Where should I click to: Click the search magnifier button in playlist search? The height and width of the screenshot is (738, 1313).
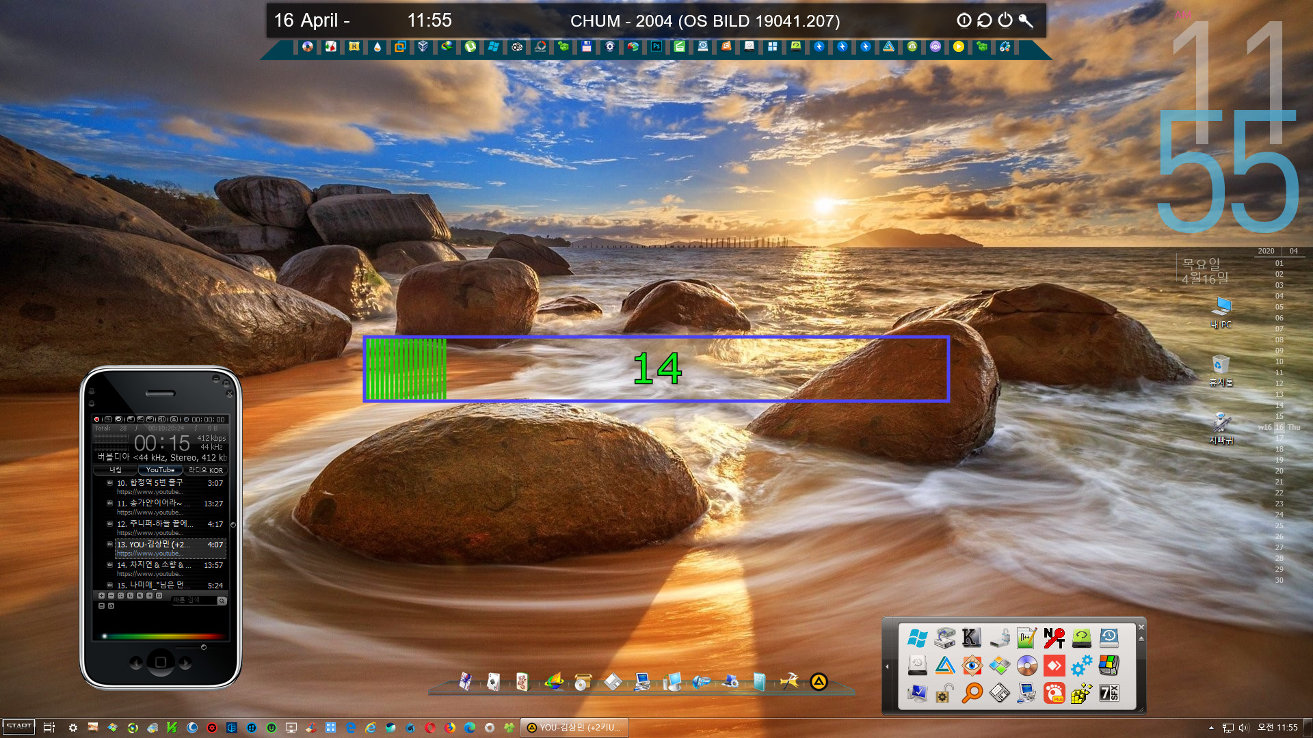tap(222, 601)
